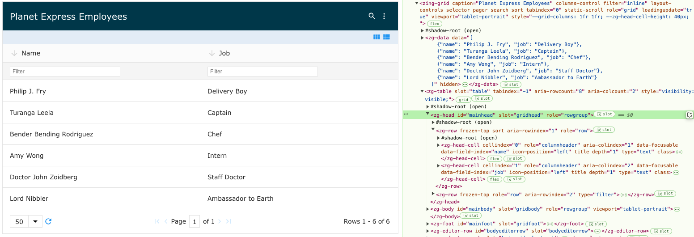Go to next page pager icon
The width and height of the screenshot is (694, 237).
220,221
